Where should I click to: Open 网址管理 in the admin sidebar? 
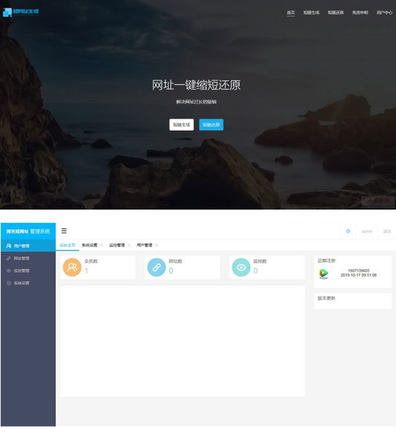[x=21, y=258]
